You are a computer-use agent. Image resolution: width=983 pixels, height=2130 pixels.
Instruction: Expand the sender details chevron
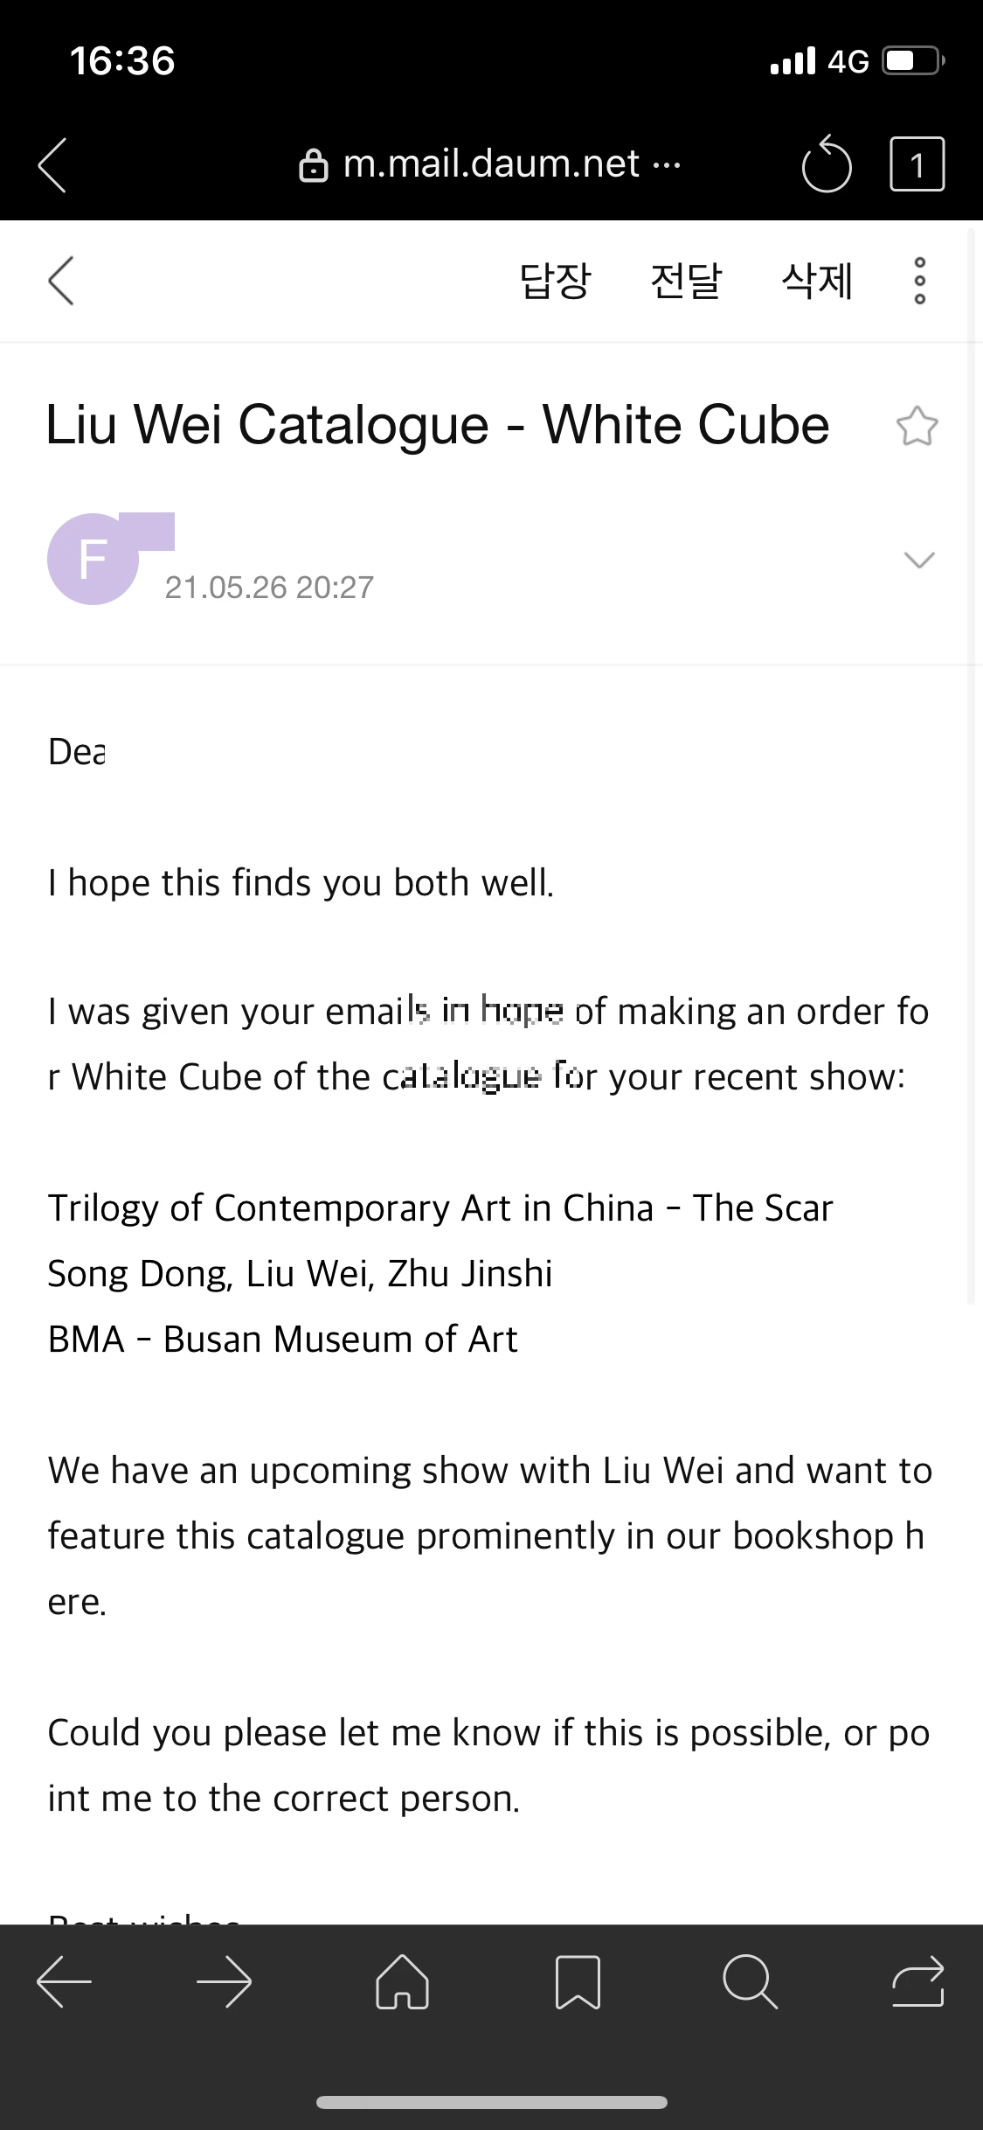pos(919,560)
